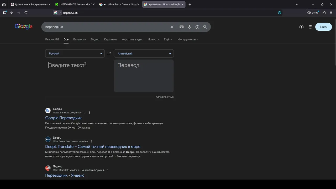The width and height of the screenshot is (336, 189).
Task: Click the browser address bar
Action: click(x=168, y=13)
